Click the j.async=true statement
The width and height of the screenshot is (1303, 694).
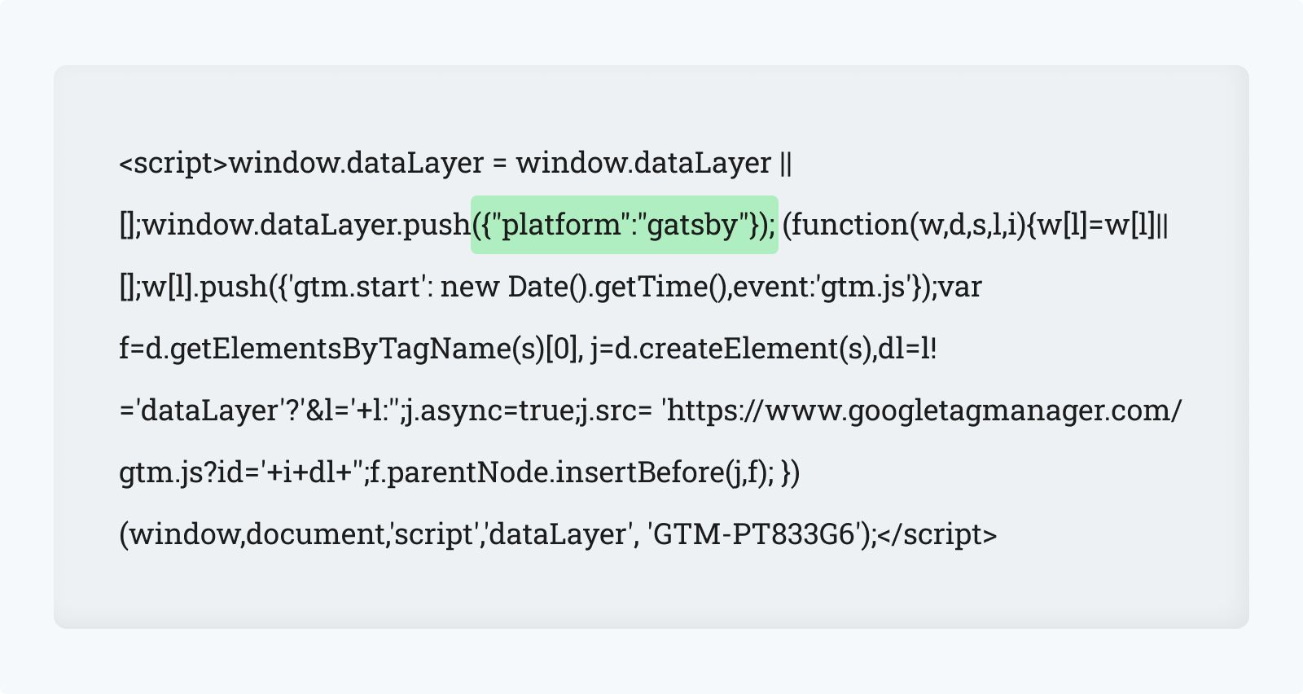[491, 411]
